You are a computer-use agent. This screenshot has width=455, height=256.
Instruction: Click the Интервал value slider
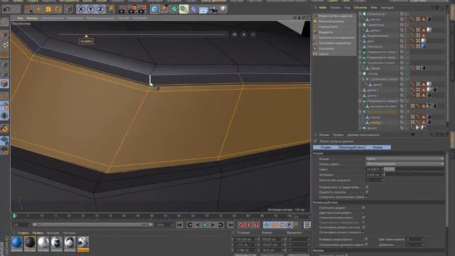(414, 175)
